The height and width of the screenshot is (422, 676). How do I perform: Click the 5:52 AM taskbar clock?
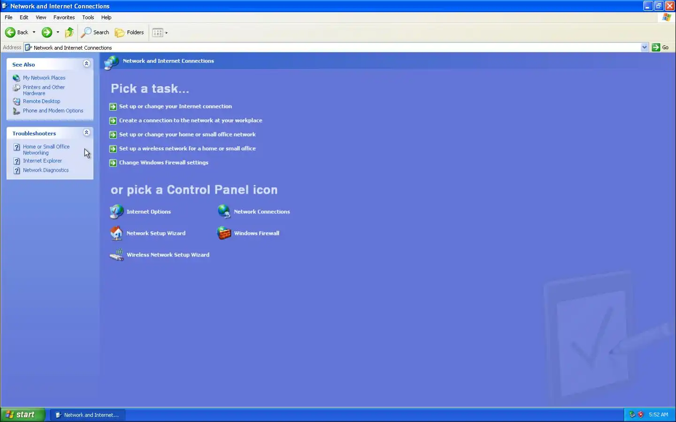658,414
